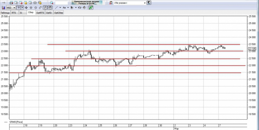The width and height of the screenshot is (259, 130).
Task: Click the window icon with a person badge
Action: pos(16,3)
